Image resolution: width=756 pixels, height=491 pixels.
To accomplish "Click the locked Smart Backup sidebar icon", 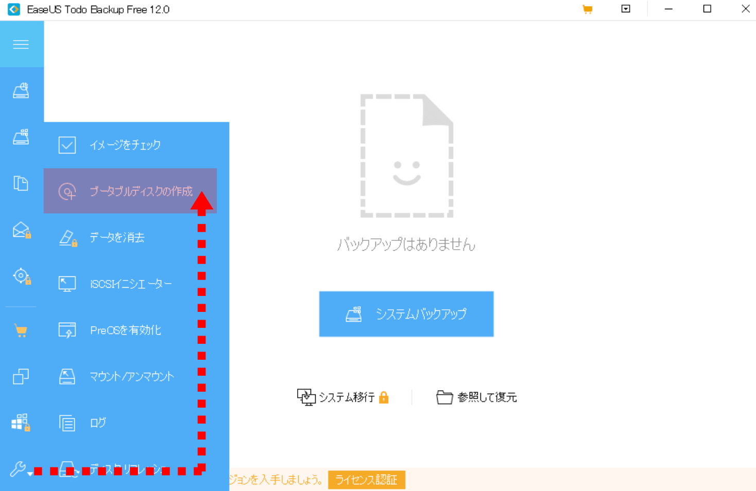I will (21, 276).
